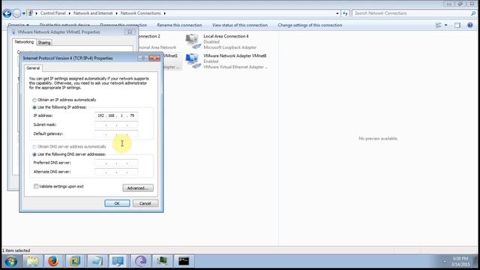Click the address bar refresh button
The height and width of the screenshot is (270, 480).
click(345, 13)
